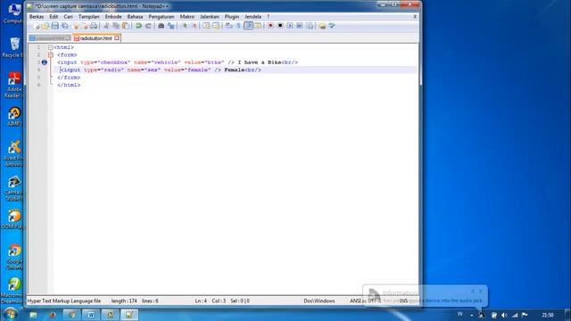Image resolution: width=571 pixels, height=321 pixels.
Task: Collapse the <form> fold on line 2
Action: pyautogui.click(x=51, y=55)
